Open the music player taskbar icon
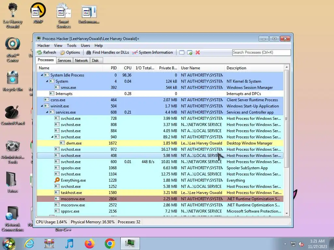The height and width of the screenshot is (250, 334). tap(69, 243)
